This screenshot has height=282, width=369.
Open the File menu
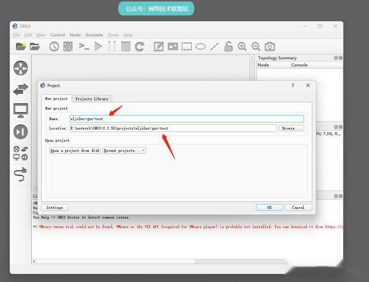tap(16, 35)
